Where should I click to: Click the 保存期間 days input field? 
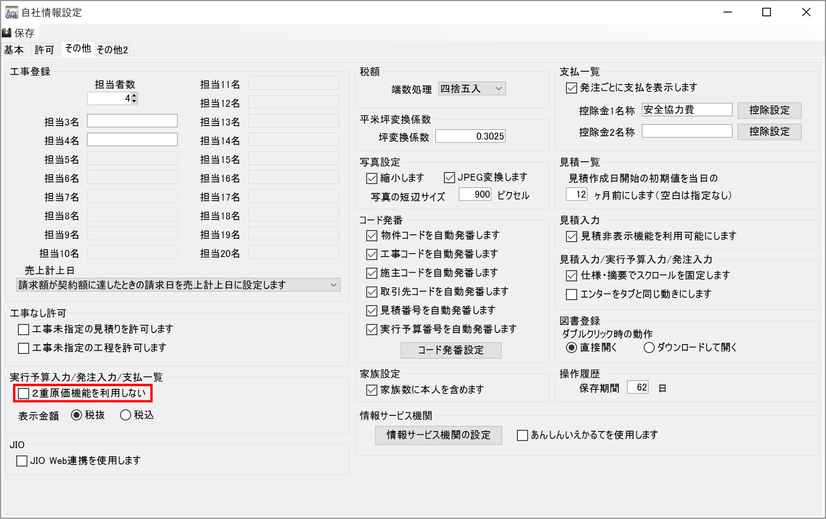637,387
